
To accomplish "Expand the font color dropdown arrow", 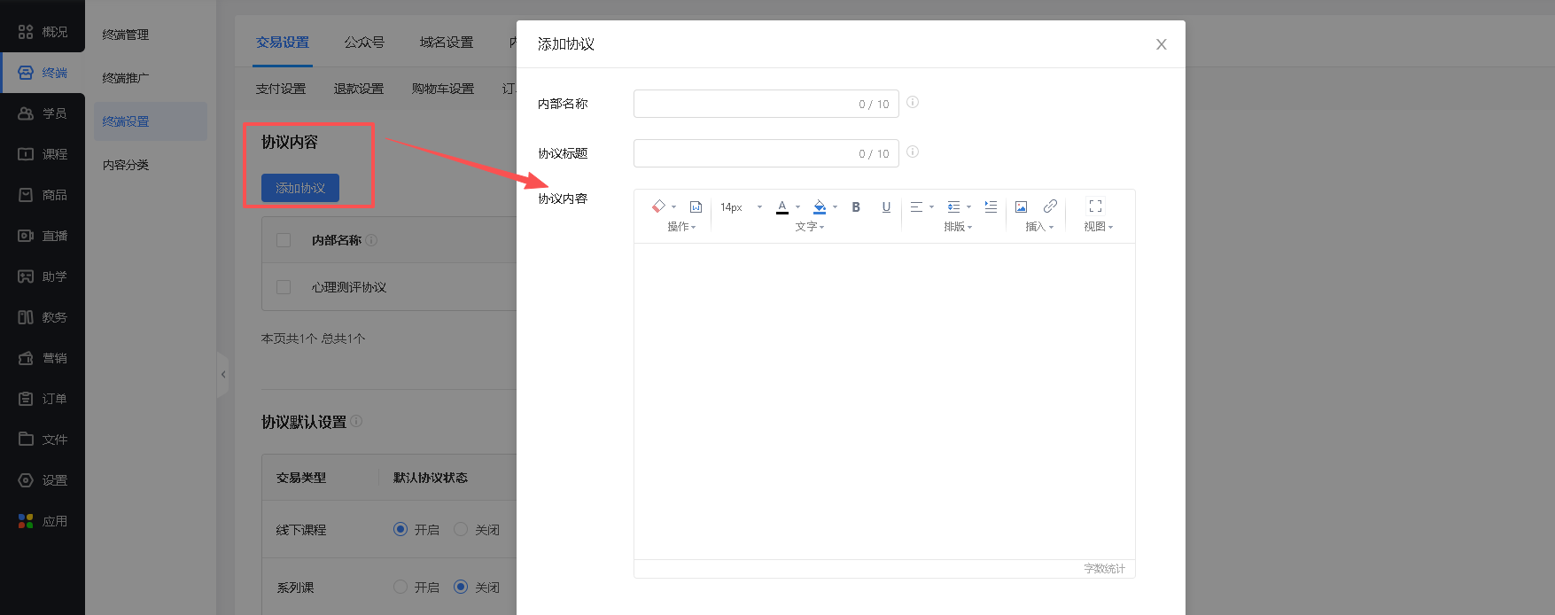I will tap(797, 207).
